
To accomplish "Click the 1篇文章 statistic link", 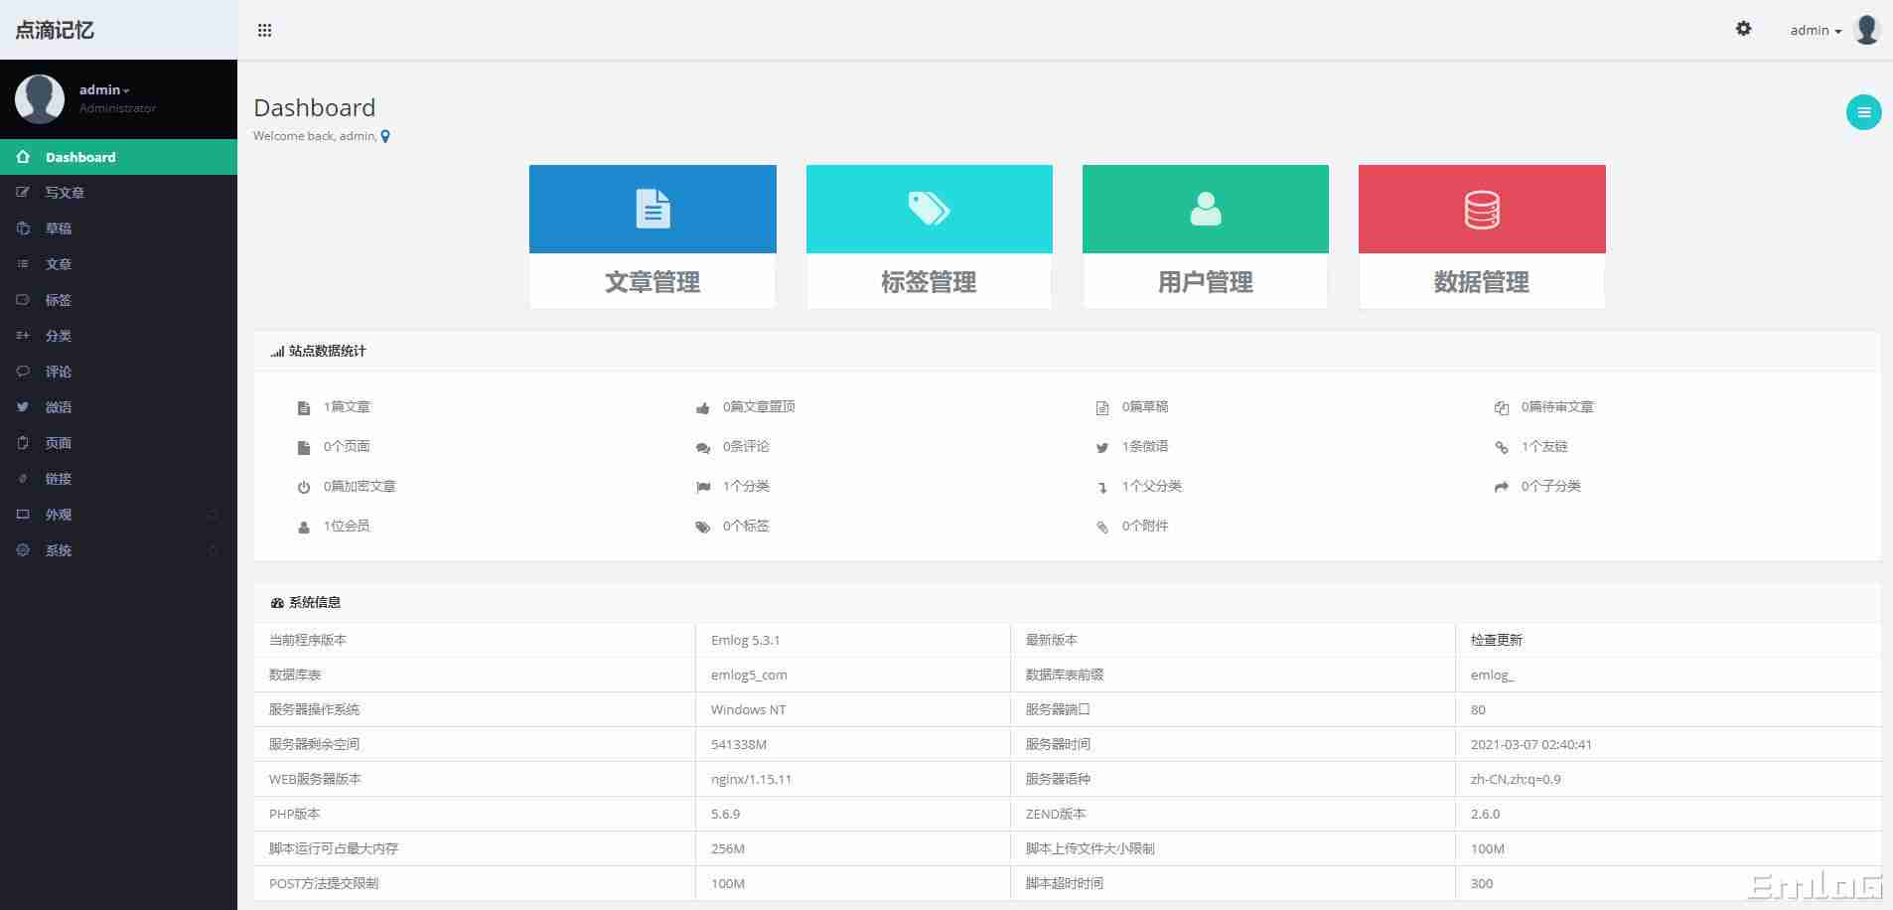I will pos(347,407).
